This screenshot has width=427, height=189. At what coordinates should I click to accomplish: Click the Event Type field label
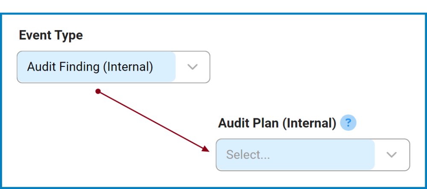(x=51, y=35)
